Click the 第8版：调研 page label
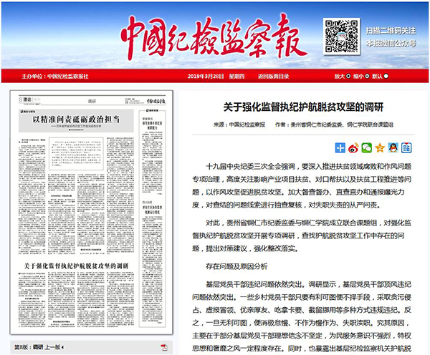The width and height of the screenshot is (430, 355). [x=29, y=347]
